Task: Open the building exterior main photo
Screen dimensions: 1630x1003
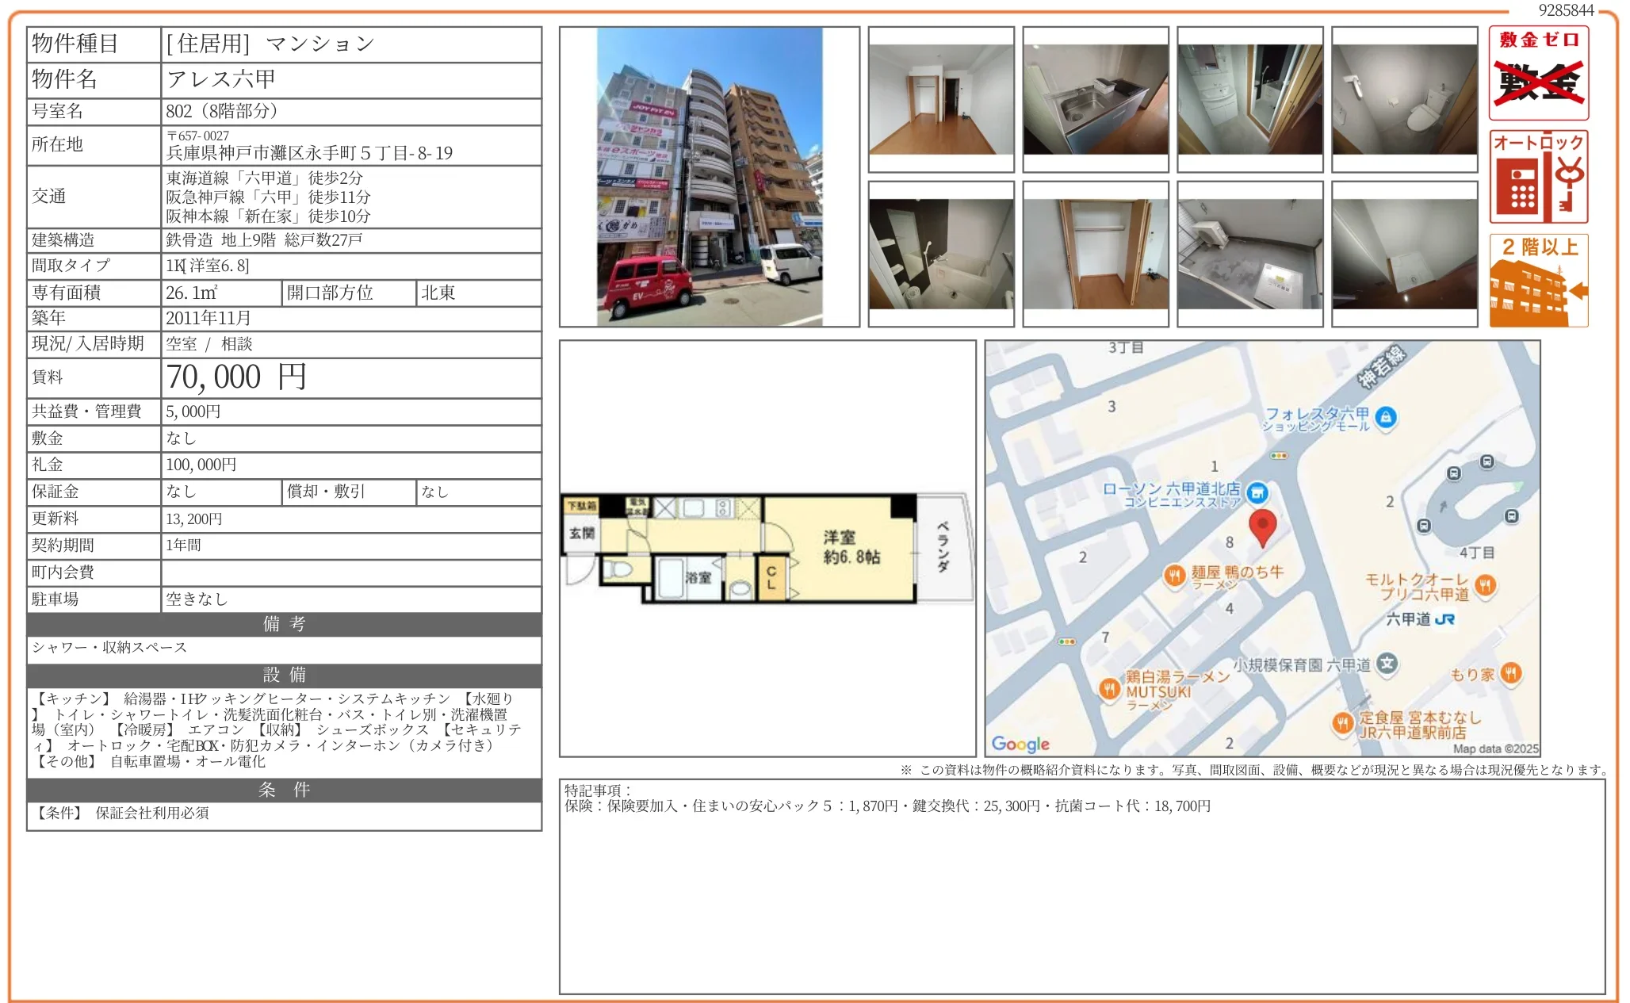Action: (x=709, y=177)
